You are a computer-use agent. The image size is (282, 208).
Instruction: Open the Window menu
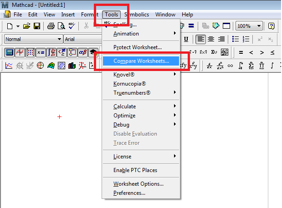[x=165, y=15]
